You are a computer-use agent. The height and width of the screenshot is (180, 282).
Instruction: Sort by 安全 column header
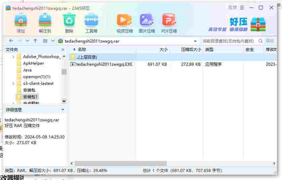pos(249,50)
